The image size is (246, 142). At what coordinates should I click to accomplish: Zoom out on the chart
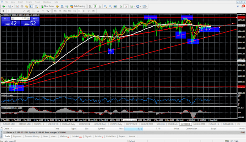pyautogui.click(x=110, y=6)
